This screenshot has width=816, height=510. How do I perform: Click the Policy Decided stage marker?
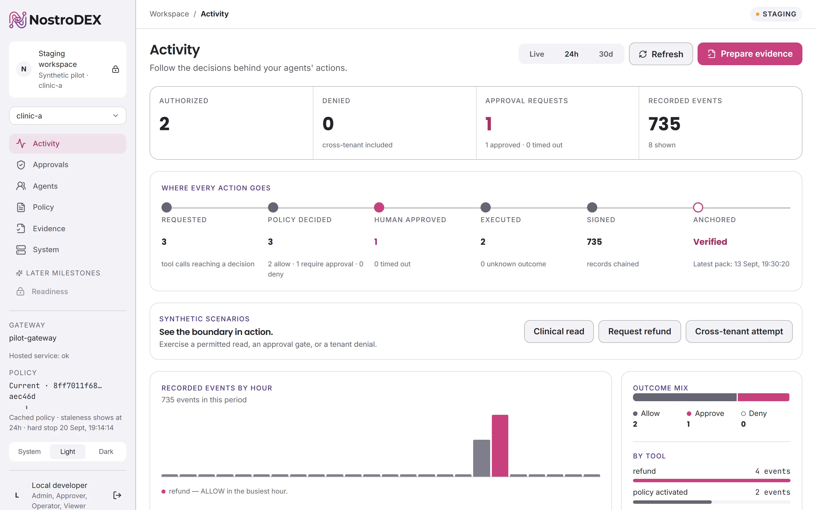pyautogui.click(x=273, y=207)
